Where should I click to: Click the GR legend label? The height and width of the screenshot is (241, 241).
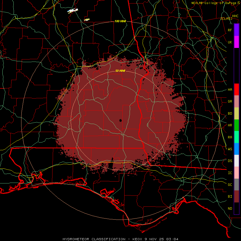(230, 101)
